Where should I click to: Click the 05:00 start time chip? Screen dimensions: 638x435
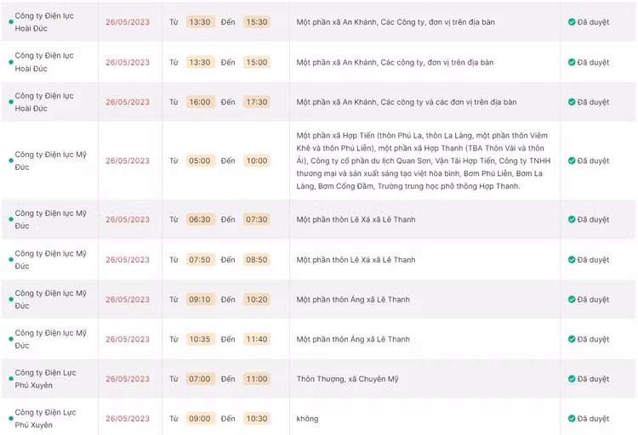pos(199,161)
